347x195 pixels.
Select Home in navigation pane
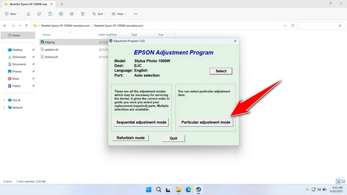[18, 35]
